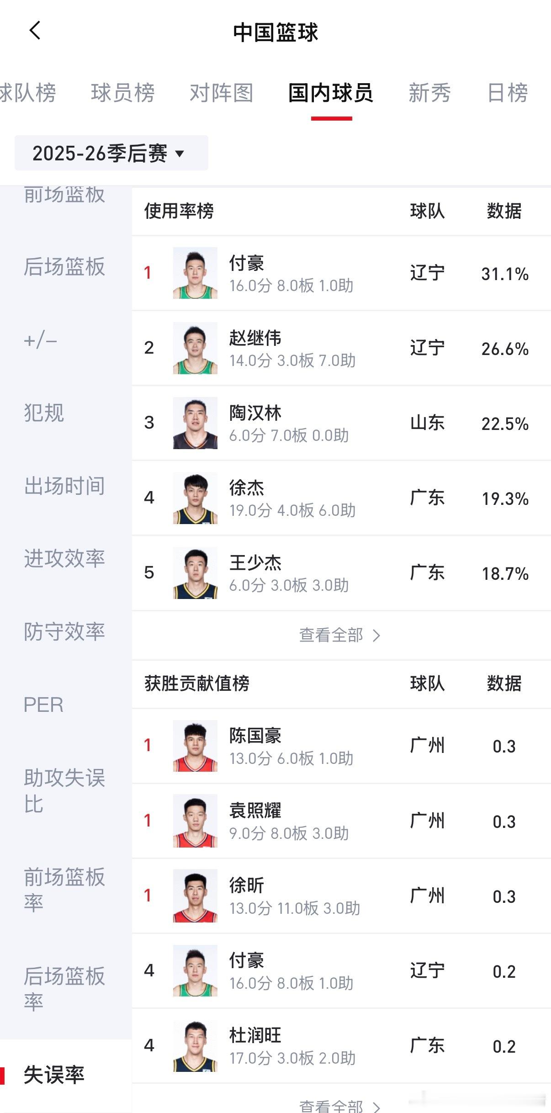Open 王少杰's player row
The width and height of the screenshot is (551, 1113).
pyautogui.click(x=340, y=573)
